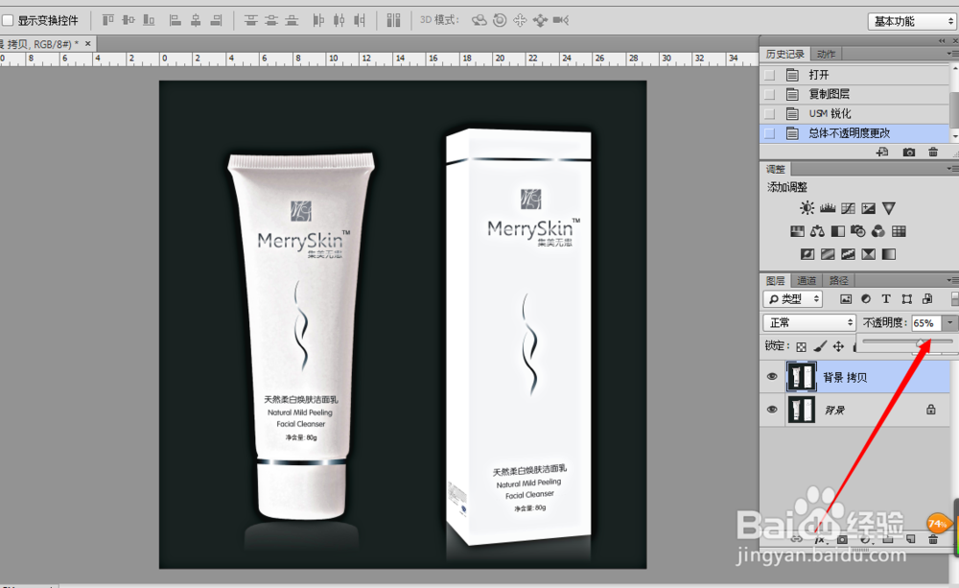Open the 基本功能 workspace dropdown

click(912, 21)
